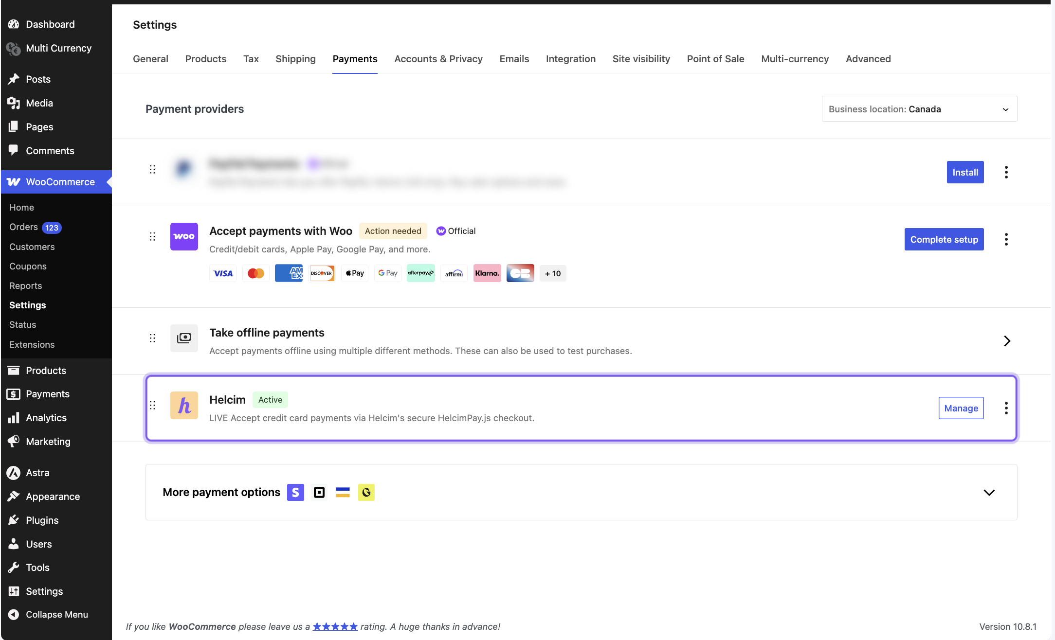1055x640 pixels.
Task: Open the Point of Sale tab
Action: click(x=715, y=59)
